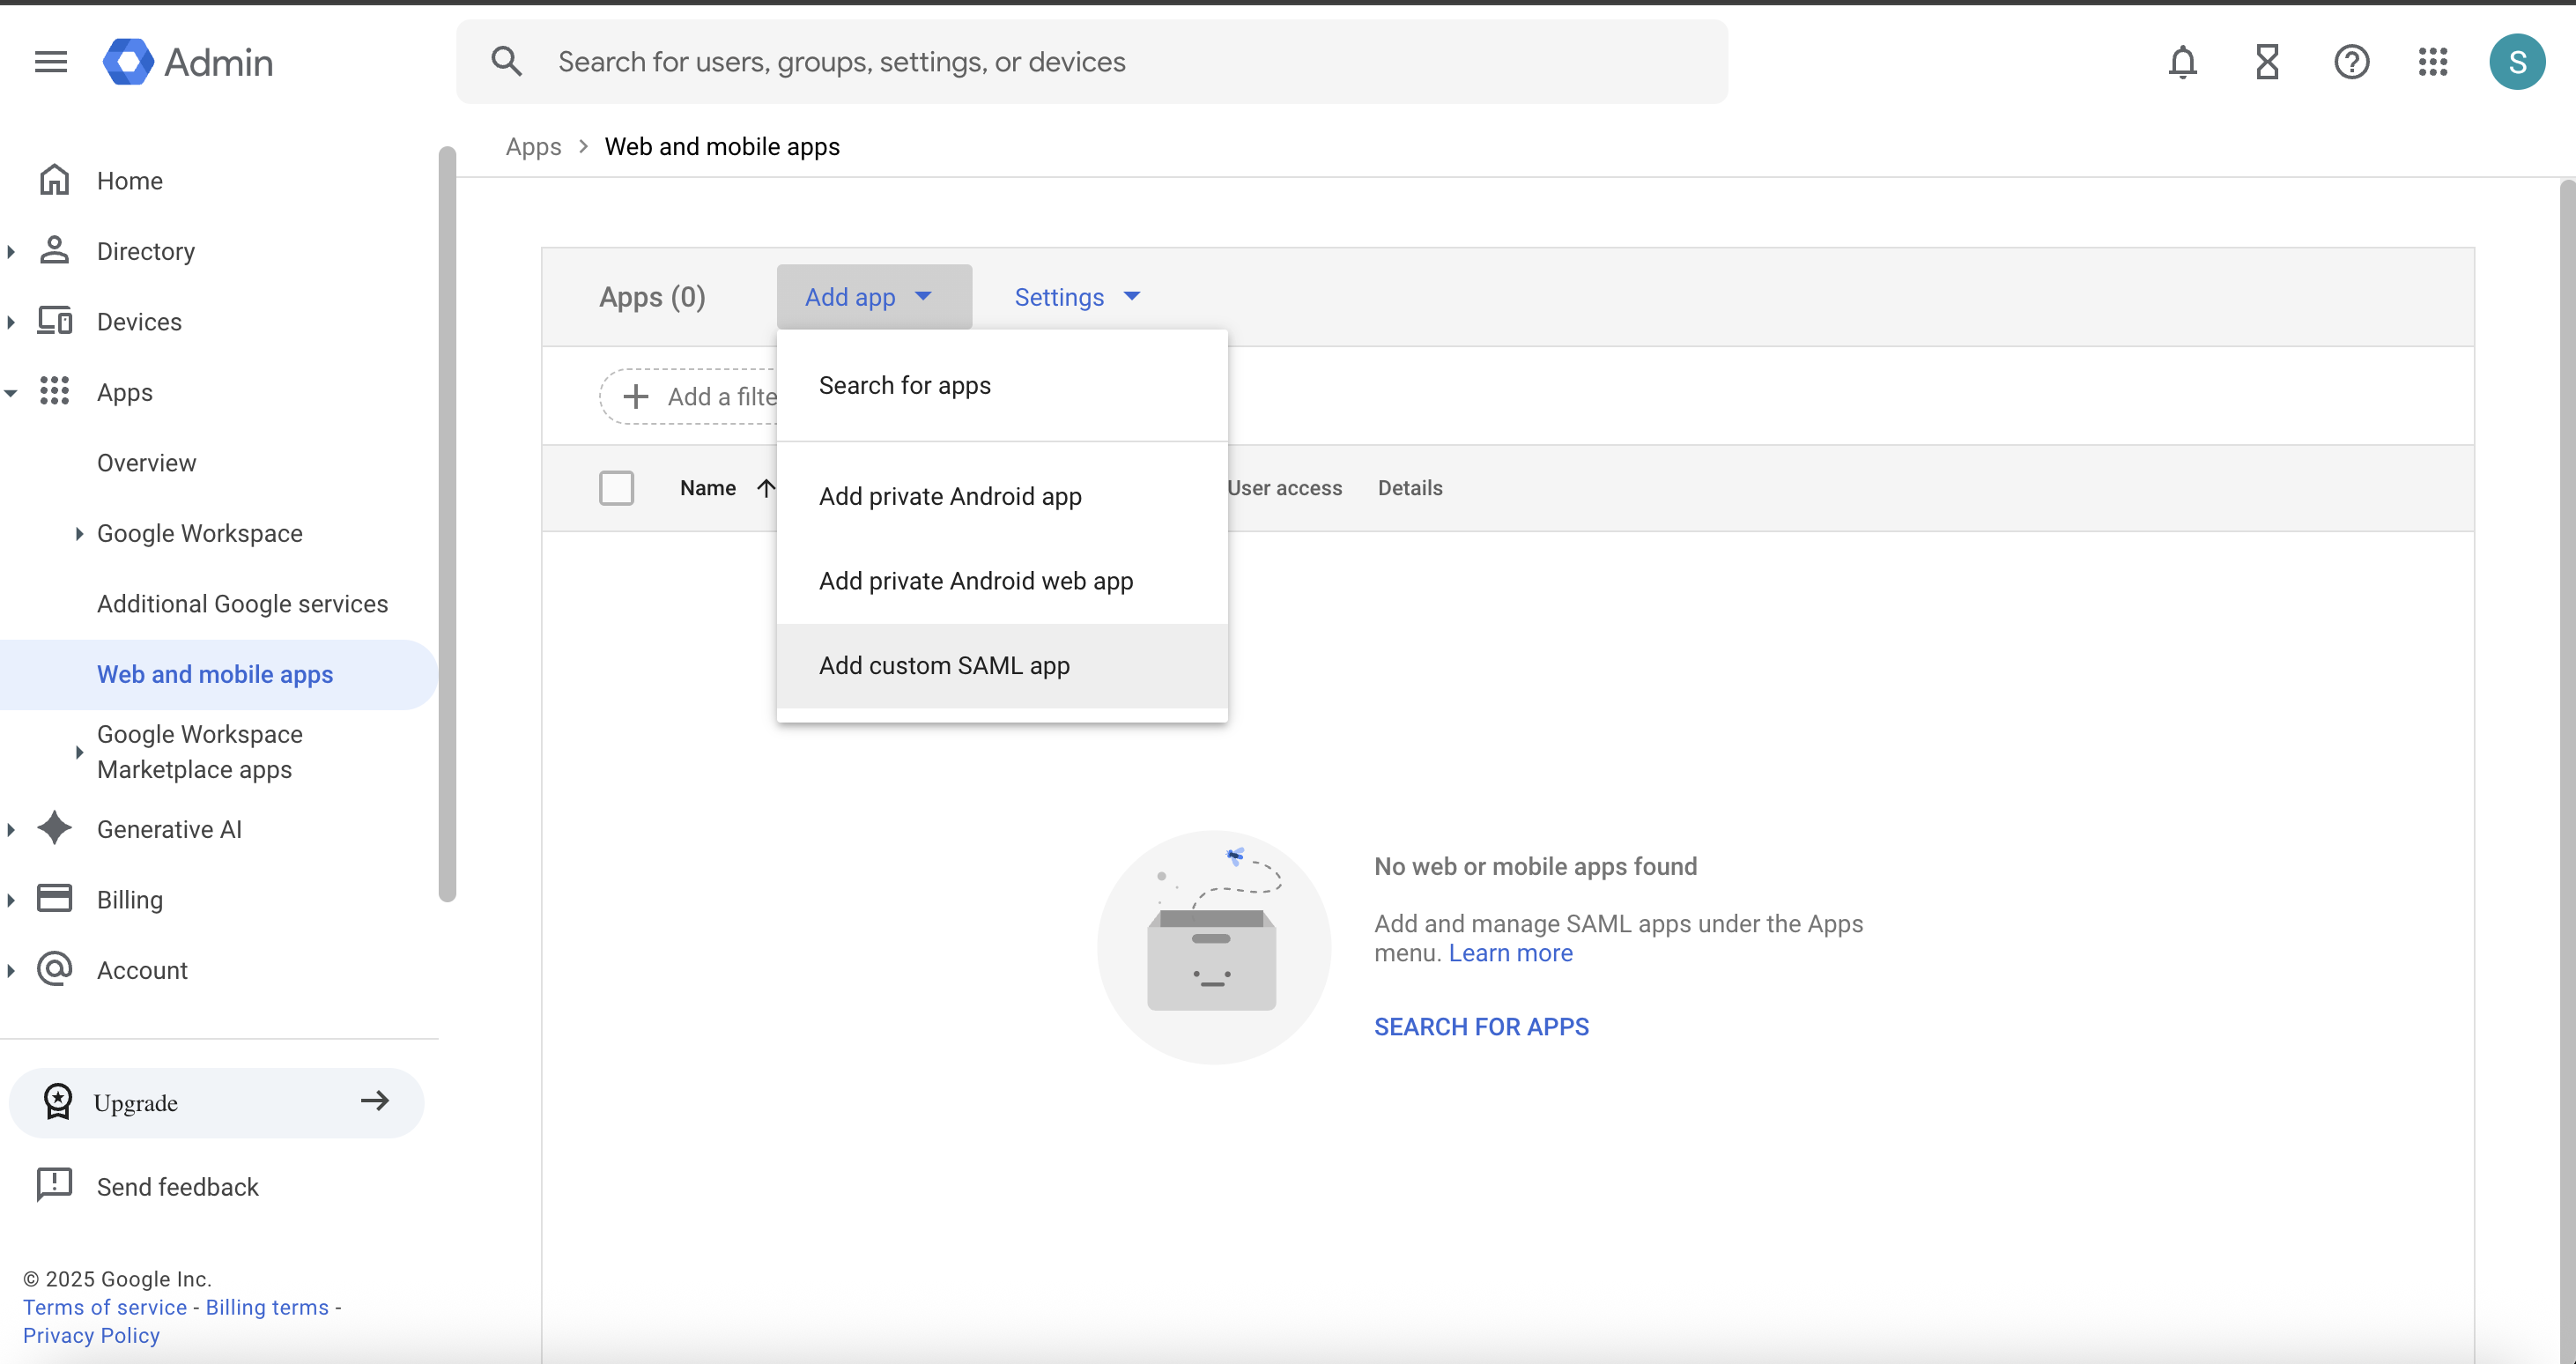Open Terms of service link
2576x1364 pixels.
click(x=105, y=1307)
